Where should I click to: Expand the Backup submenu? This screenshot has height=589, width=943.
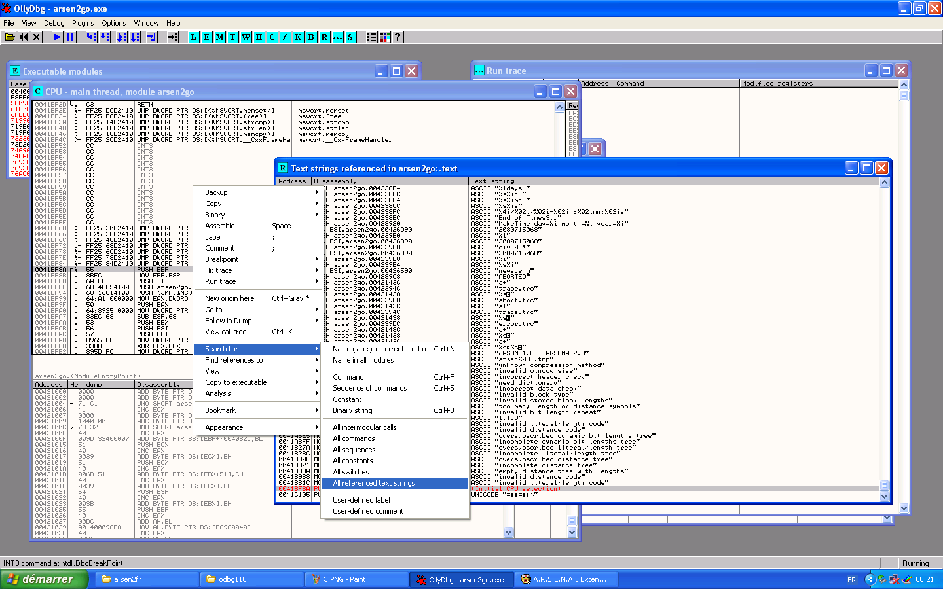point(257,192)
